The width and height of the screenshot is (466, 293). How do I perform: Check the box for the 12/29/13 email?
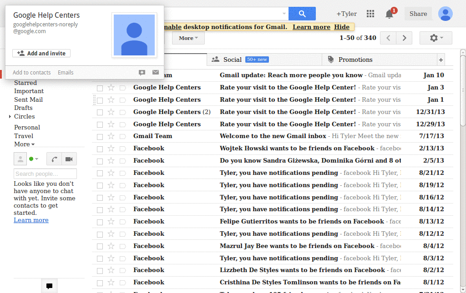coord(100,124)
